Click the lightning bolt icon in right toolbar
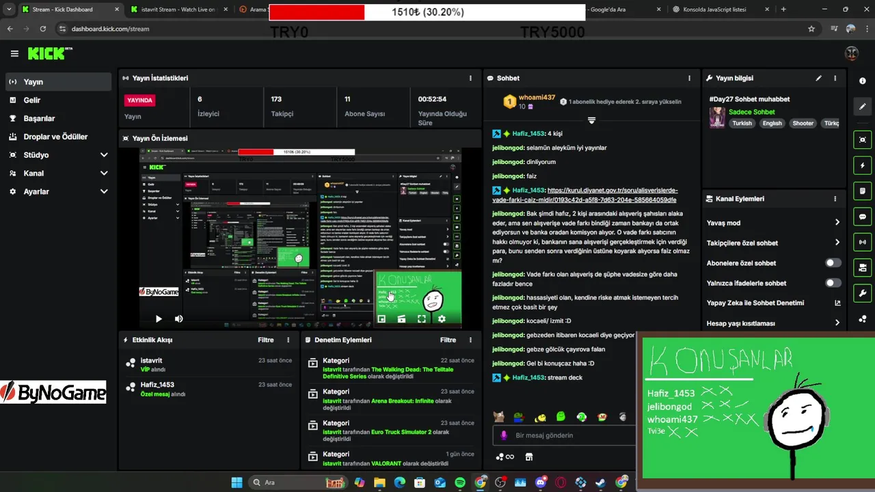Image resolution: width=875 pixels, height=492 pixels. 863,165
